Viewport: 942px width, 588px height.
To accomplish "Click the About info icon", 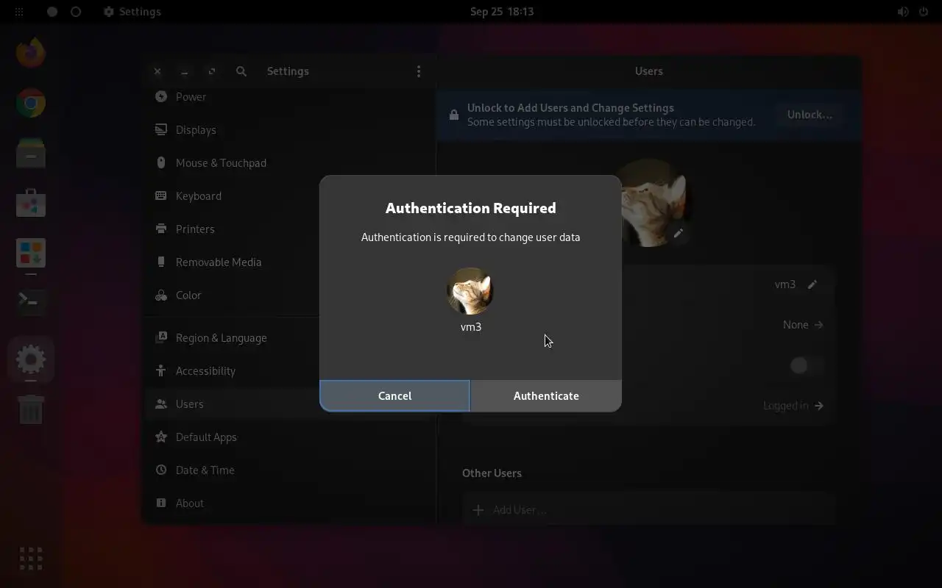I will coord(160,503).
